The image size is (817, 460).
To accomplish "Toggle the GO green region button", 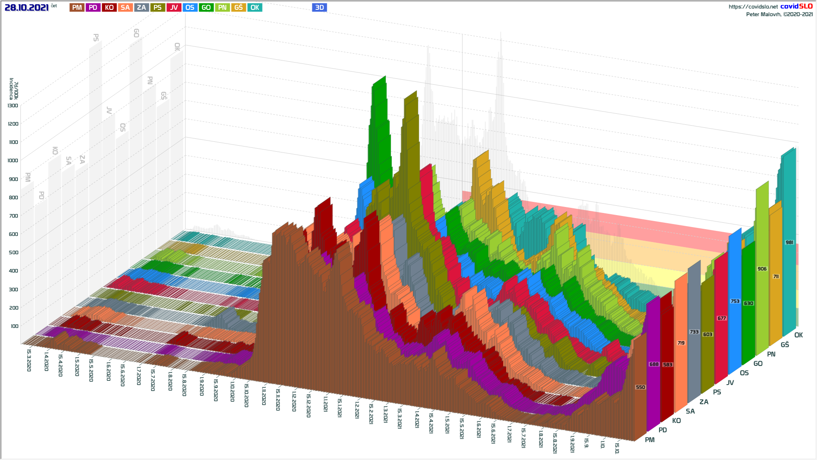I will point(206,8).
